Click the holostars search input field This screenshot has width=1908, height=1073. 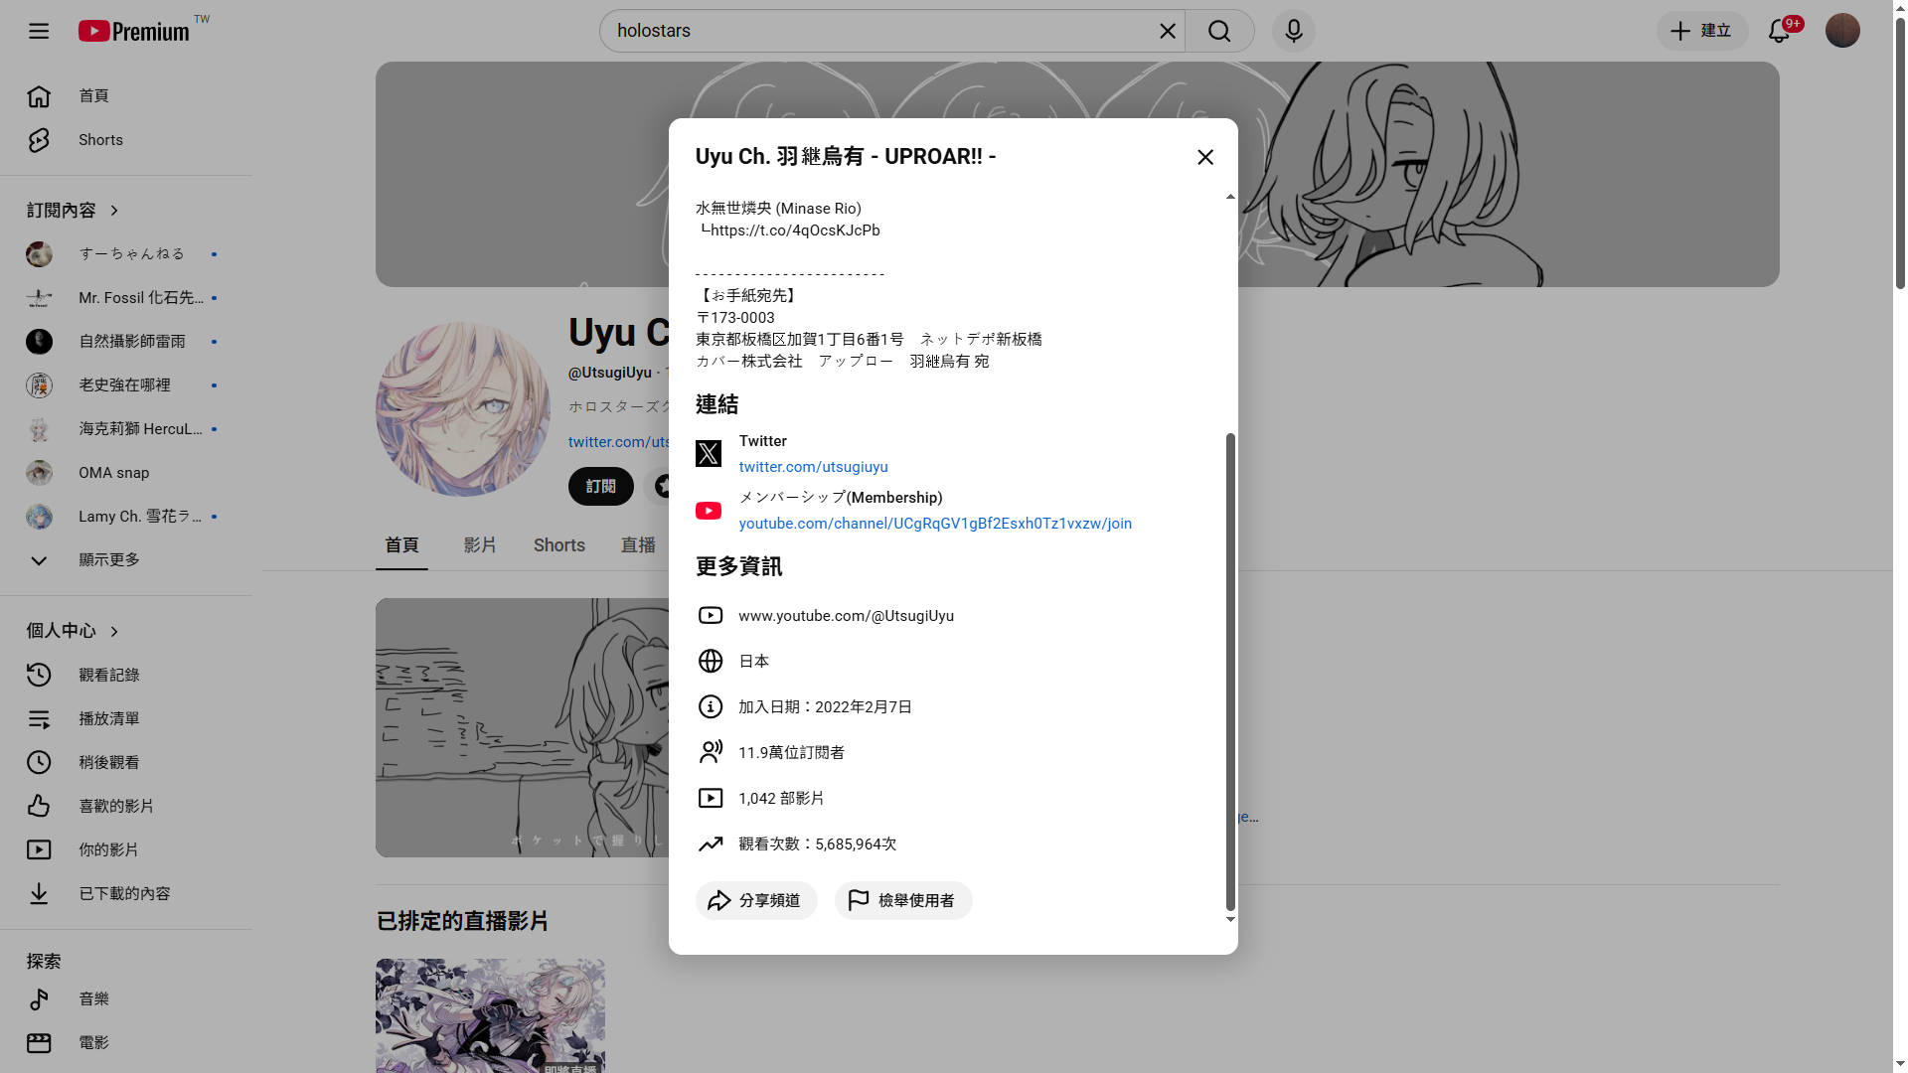(x=874, y=31)
